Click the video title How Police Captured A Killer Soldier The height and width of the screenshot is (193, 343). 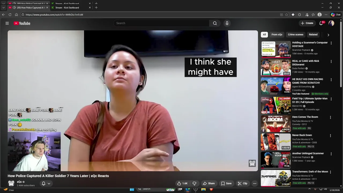pos(58,176)
